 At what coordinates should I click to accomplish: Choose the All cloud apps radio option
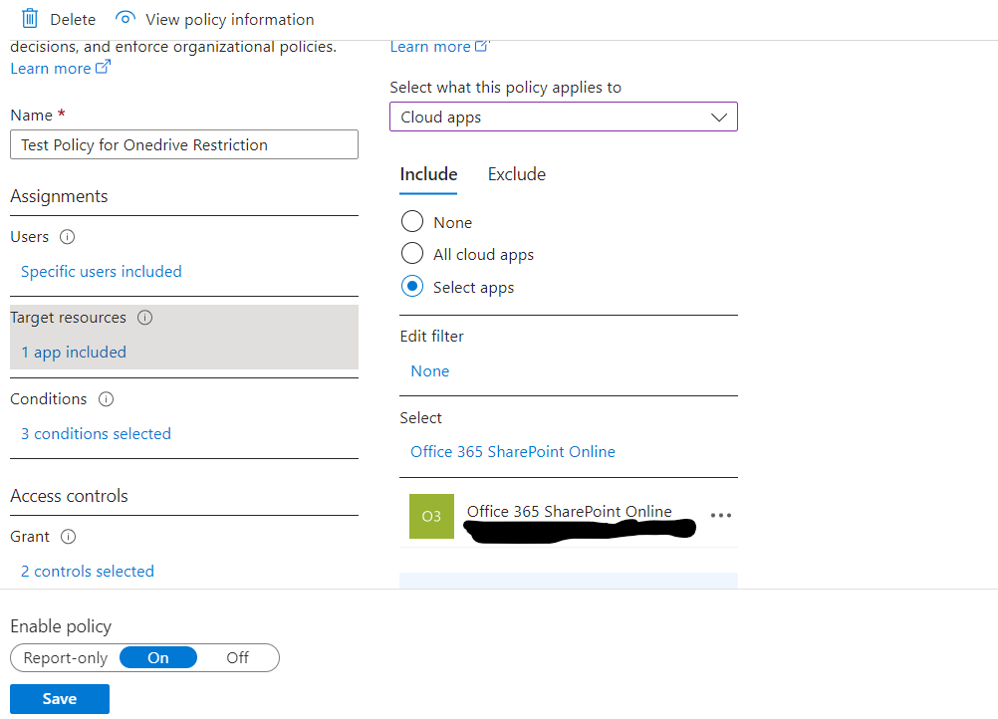[412, 253]
